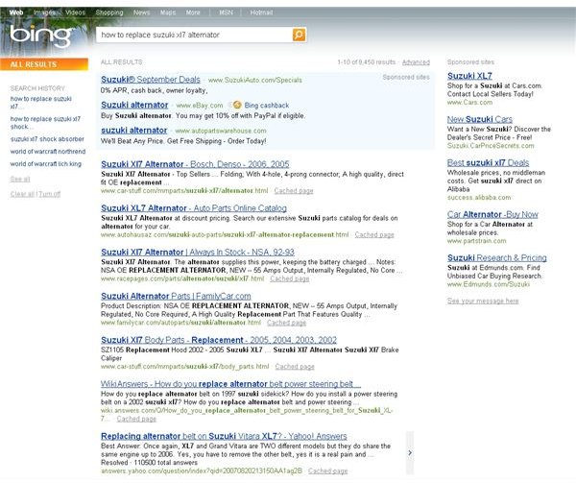The image size is (576, 483).
Task: Go to MSN link
Action: pyautogui.click(x=226, y=12)
